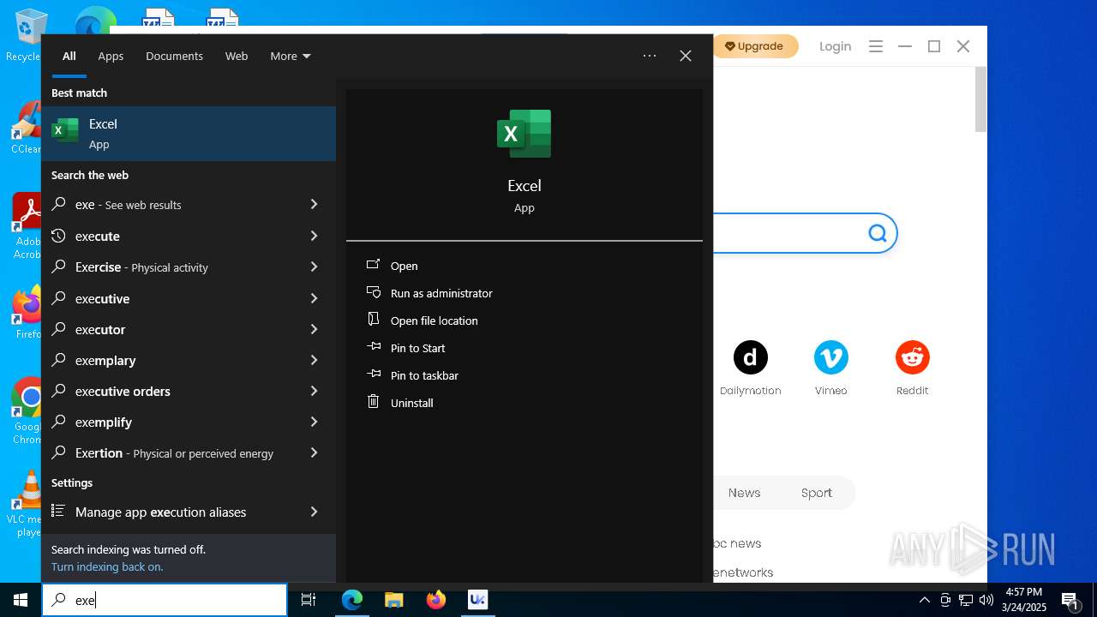
Task: Switch to the All search tab
Action: (x=69, y=56)
